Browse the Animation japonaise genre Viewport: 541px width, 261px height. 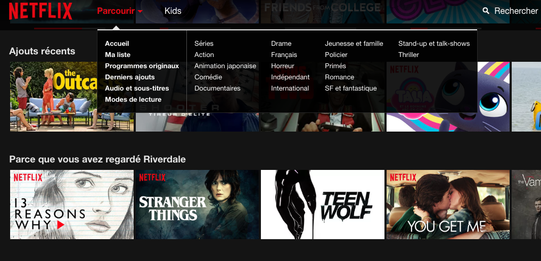click(x=225, y=66)
